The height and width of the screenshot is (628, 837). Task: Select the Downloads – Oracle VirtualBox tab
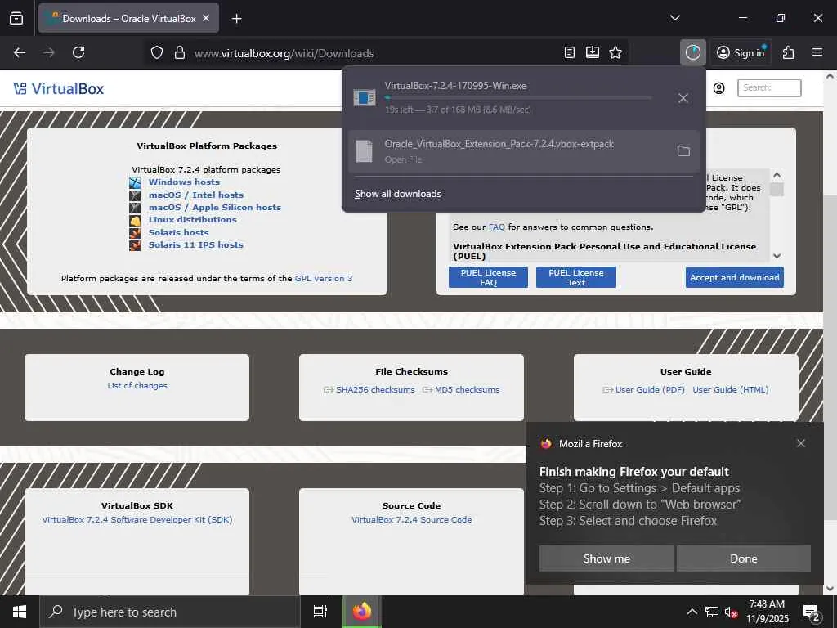(x=128, y=18)
